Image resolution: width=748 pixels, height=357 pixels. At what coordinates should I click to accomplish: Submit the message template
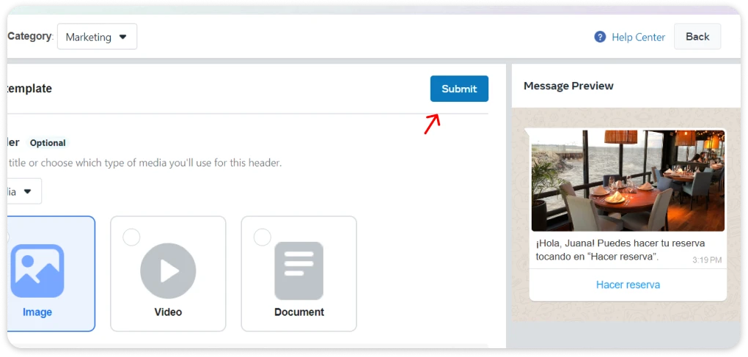[459, 89]
